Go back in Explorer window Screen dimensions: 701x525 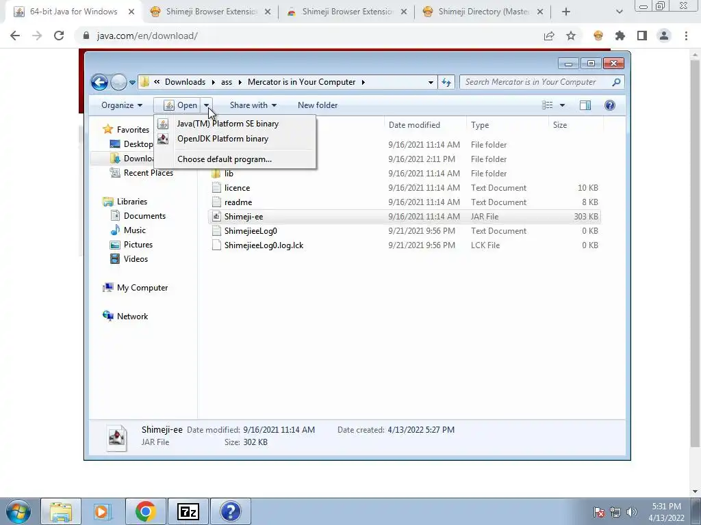[99, 82]
